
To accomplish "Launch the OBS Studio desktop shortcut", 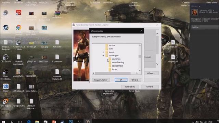I will [x=6, y=57].
